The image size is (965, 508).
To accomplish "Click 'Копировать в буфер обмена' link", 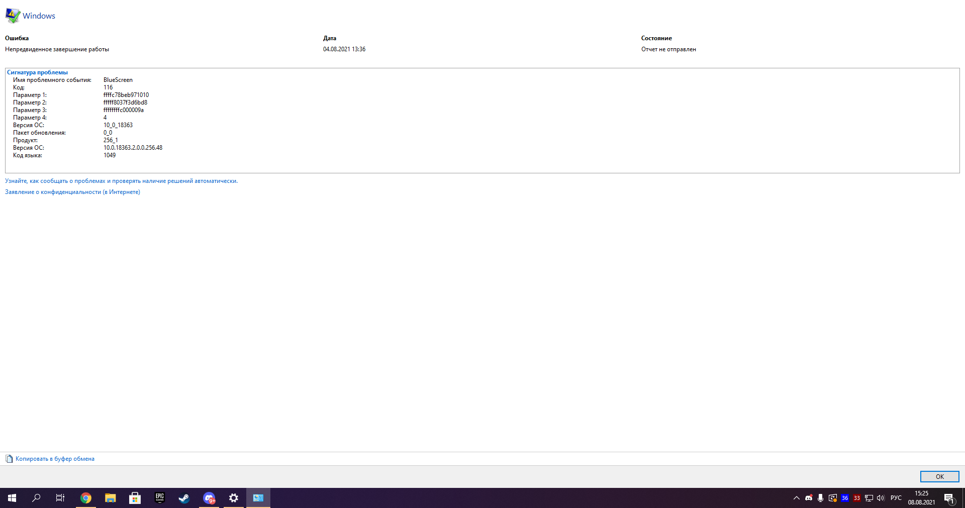I will pyautogui.click(x=55, y=459).
